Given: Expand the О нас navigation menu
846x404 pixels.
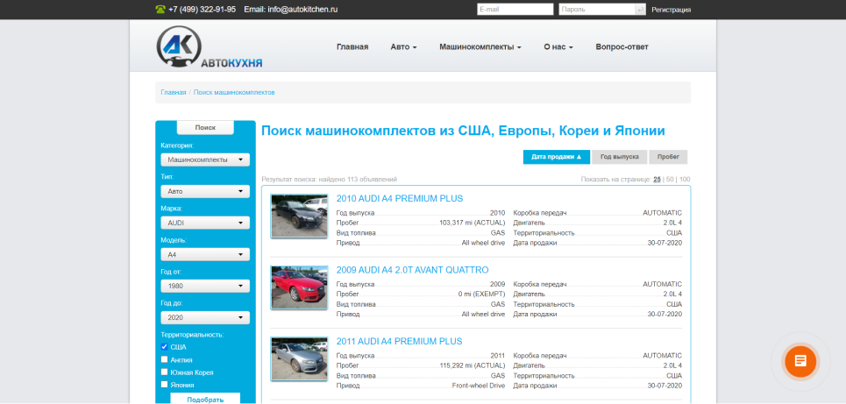Looking at the screenshot, I should click(558, 47).
